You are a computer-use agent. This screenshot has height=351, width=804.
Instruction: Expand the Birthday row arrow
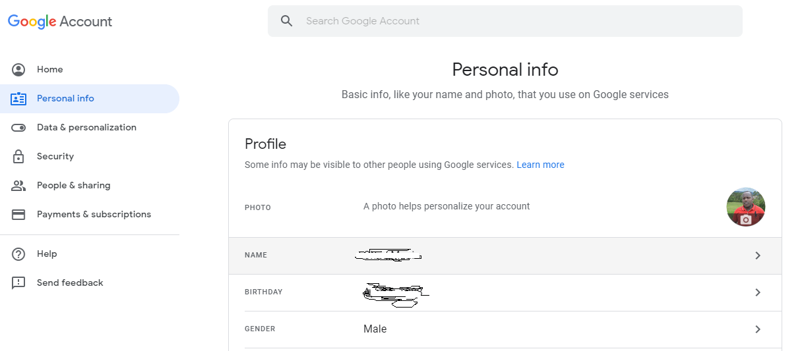pos(758,292)
